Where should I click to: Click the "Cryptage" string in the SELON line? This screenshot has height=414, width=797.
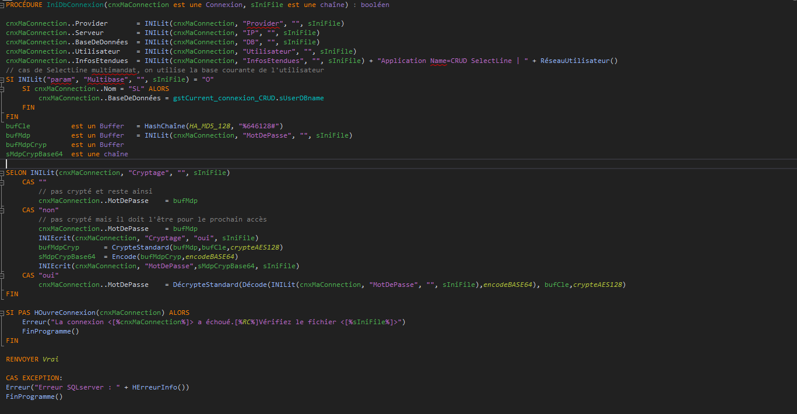click(149, 173)
